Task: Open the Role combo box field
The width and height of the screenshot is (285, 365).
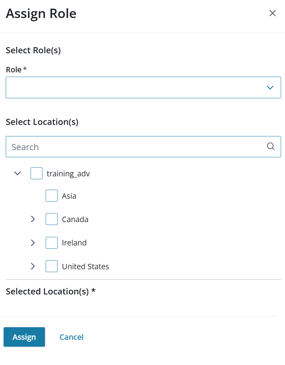Action: click(137, 87)
